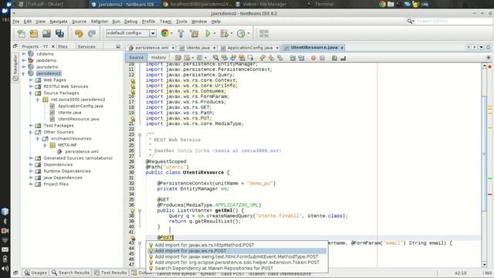Image resolution: width=494 pixels, height=278 pixels.
Task: Expand the jaxbdemo project node
Action: (x=24, y=60)
